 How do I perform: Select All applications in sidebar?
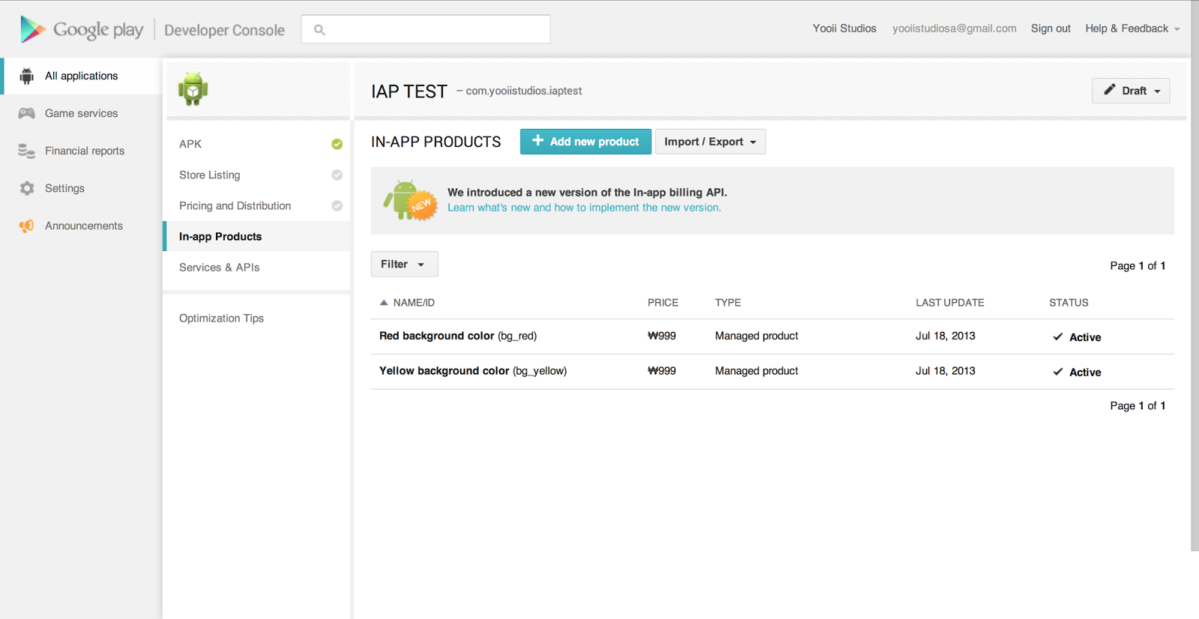[81, 76]
